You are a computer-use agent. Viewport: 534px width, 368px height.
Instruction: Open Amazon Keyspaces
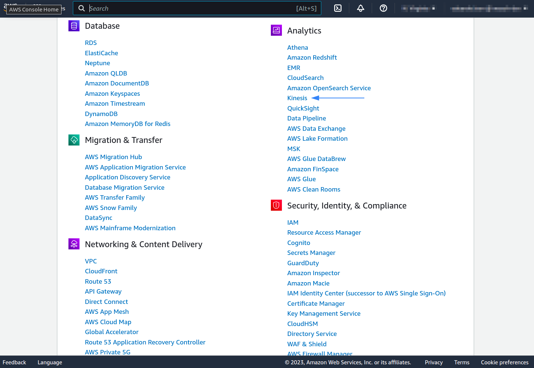(x=113, y=94)
